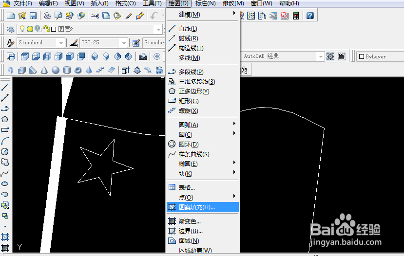Screen dimensions: 404x256
Task: Click the 3D DWF globe icon
Action: tap(81, 16)
